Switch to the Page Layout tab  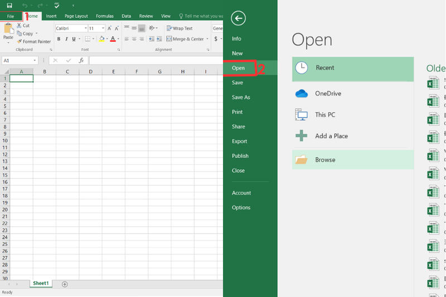[76, 16]
